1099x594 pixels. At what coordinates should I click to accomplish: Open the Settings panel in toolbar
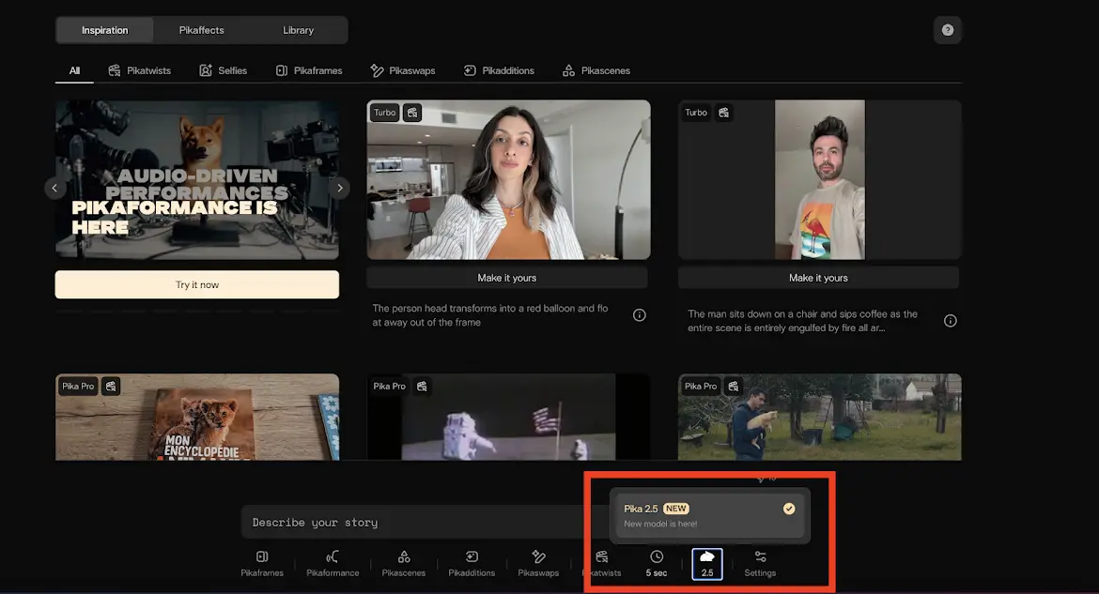pos(760,563)
